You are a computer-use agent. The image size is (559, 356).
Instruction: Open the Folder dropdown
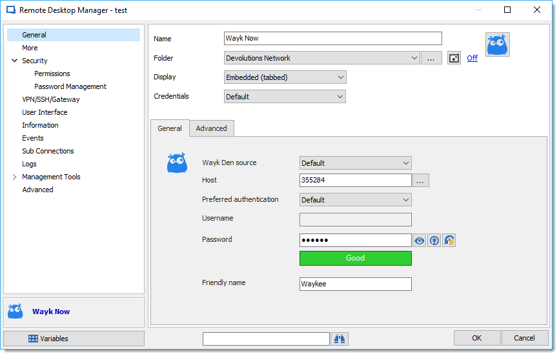322,58
